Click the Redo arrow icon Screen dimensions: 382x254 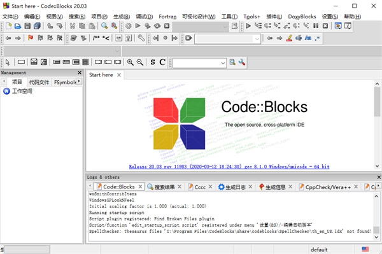point(59,26)
